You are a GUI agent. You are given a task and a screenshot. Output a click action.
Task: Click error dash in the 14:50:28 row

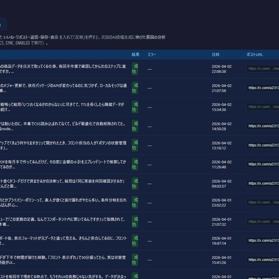(149, 127)
